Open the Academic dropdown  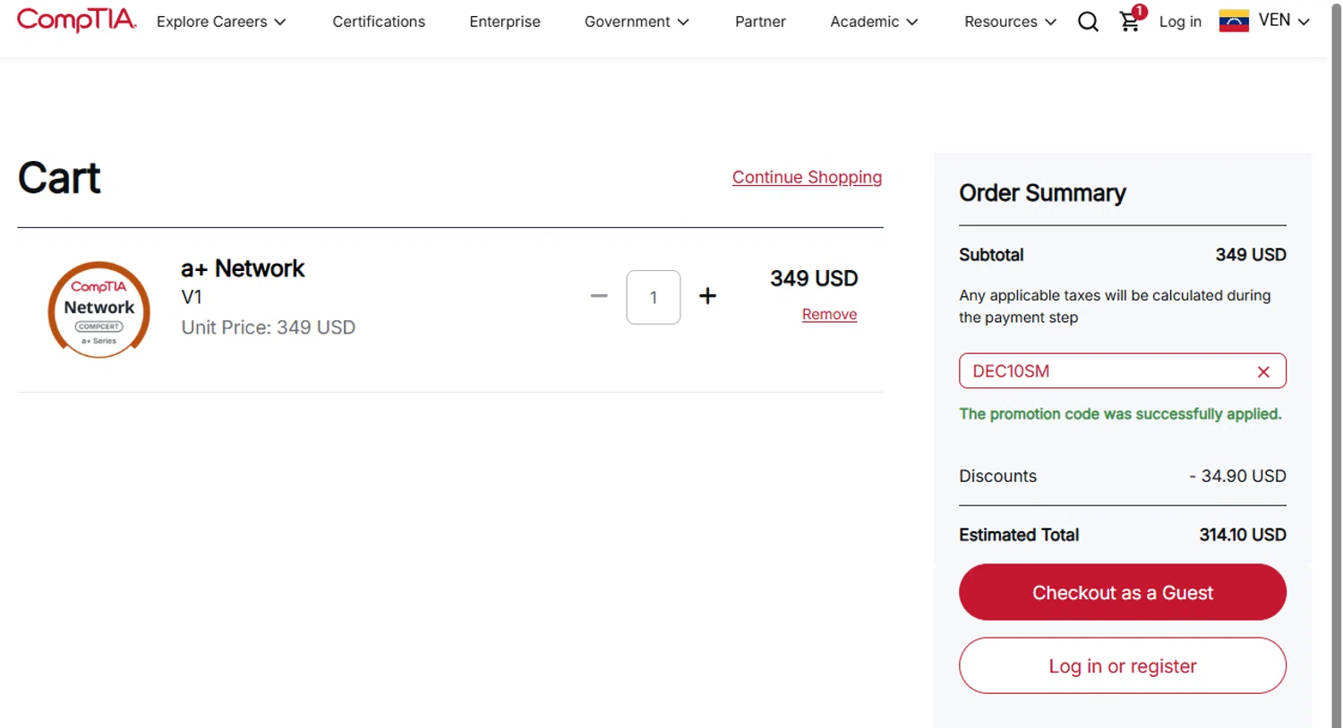click(x=874, y=21)
